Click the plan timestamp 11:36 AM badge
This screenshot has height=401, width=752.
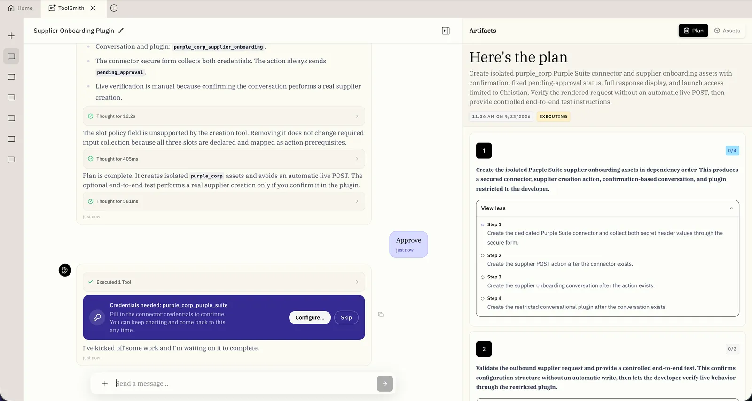pyautogui.click(x=501, y=116)
